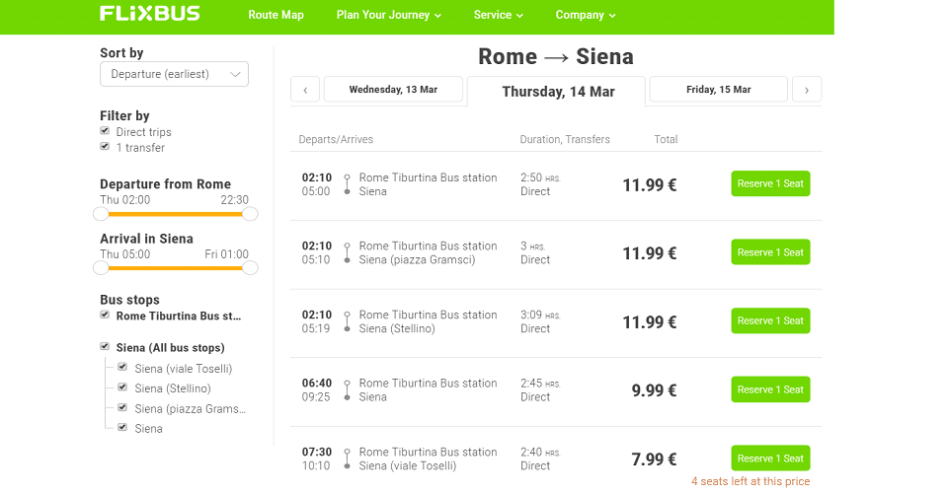
Task: Click the FlixBus logo
Action: tap(149, 14)
